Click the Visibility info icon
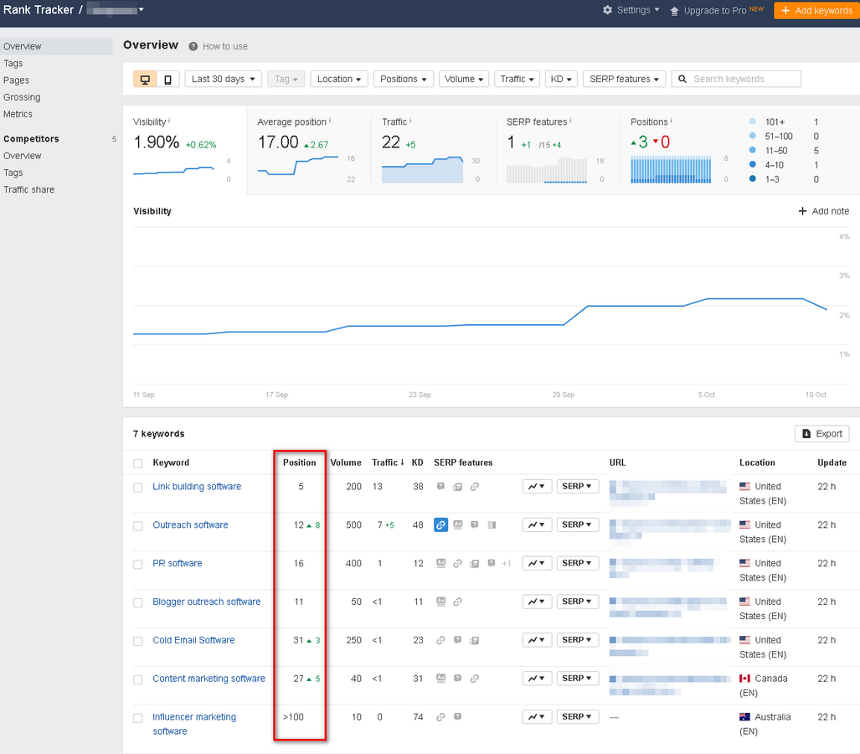 169,120
